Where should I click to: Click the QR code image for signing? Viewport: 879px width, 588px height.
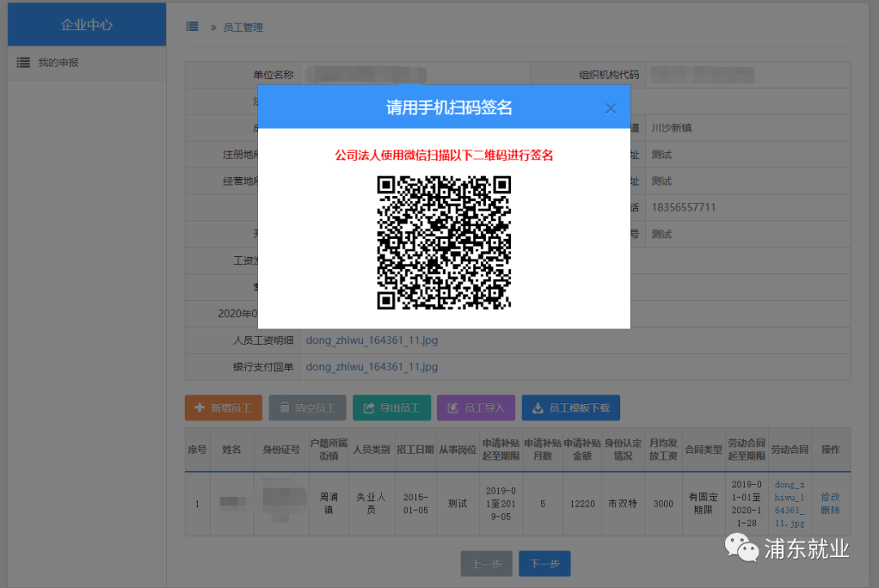pyautogui.click(x=444, y=242)
